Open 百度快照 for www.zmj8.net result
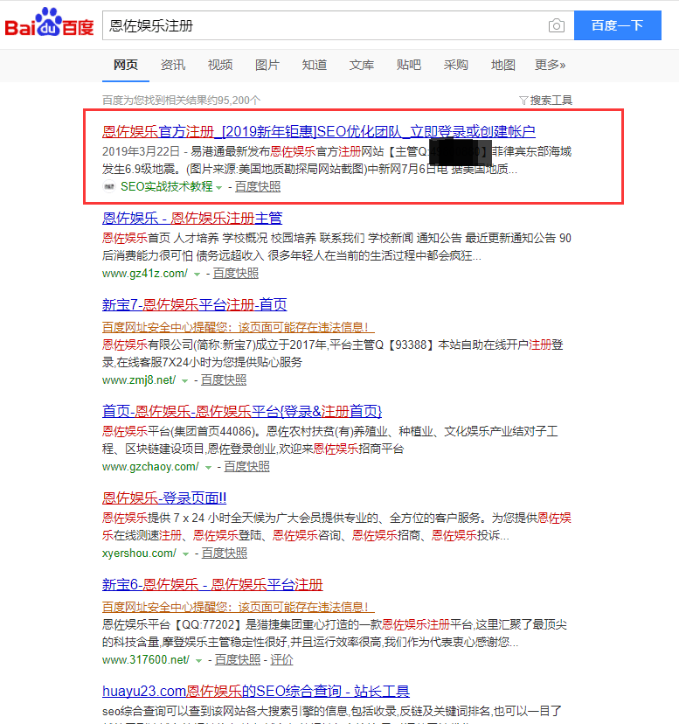The height and width of the screenshot is (724, 679). click(224, 380)
